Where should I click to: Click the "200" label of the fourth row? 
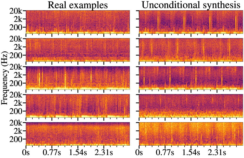click(16, 111)
